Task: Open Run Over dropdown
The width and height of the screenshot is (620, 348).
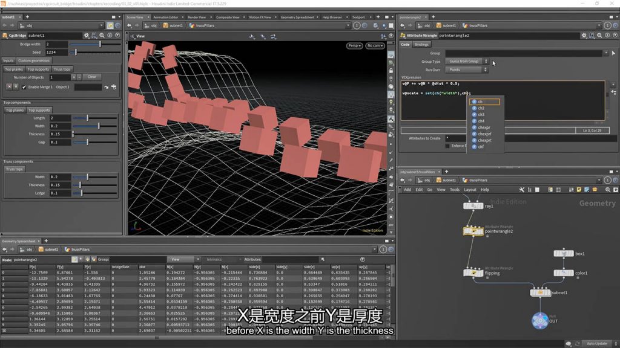Action: tap(467, 70)
